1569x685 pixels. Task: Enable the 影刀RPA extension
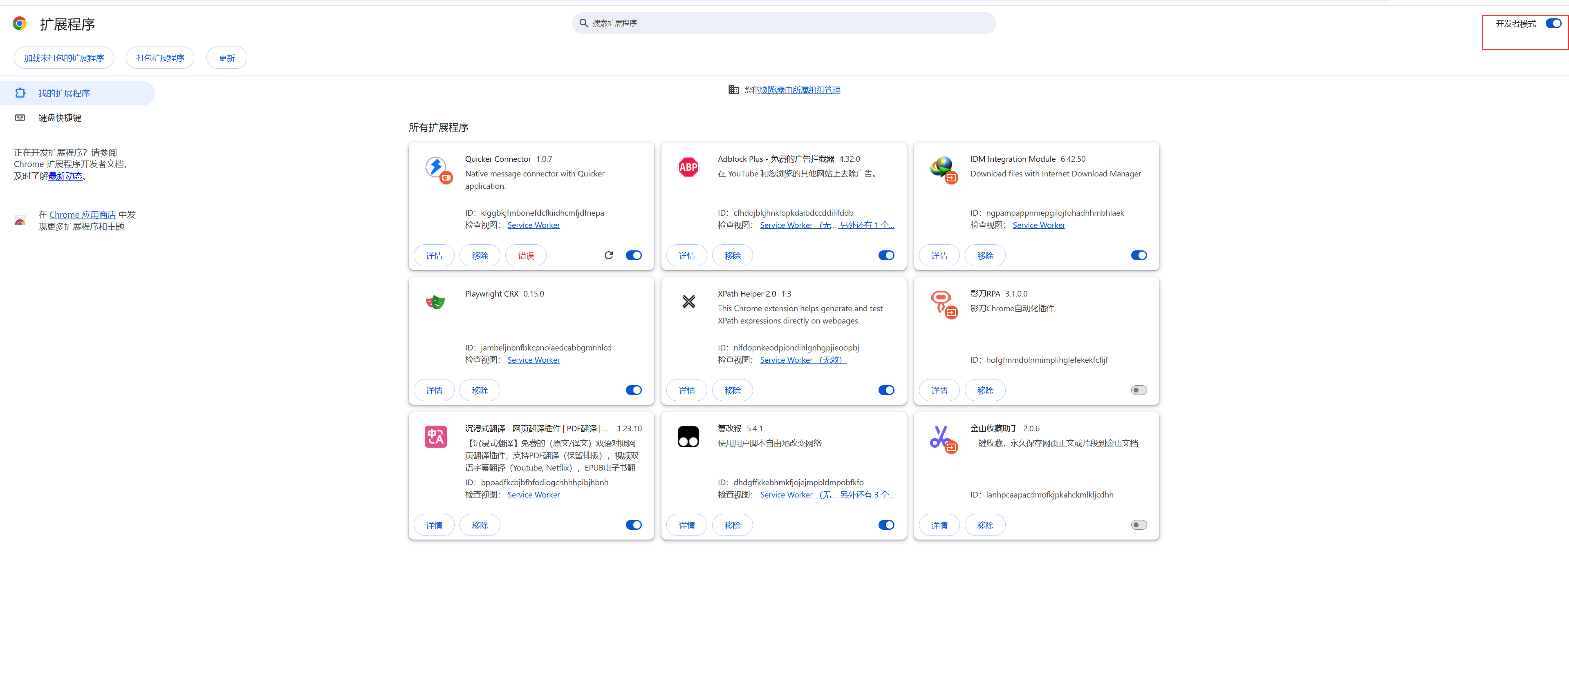1139,390
